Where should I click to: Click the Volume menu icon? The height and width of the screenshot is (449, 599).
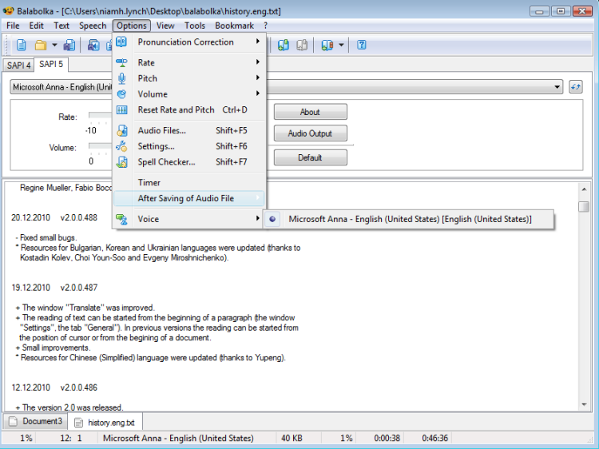pos(121,94)
